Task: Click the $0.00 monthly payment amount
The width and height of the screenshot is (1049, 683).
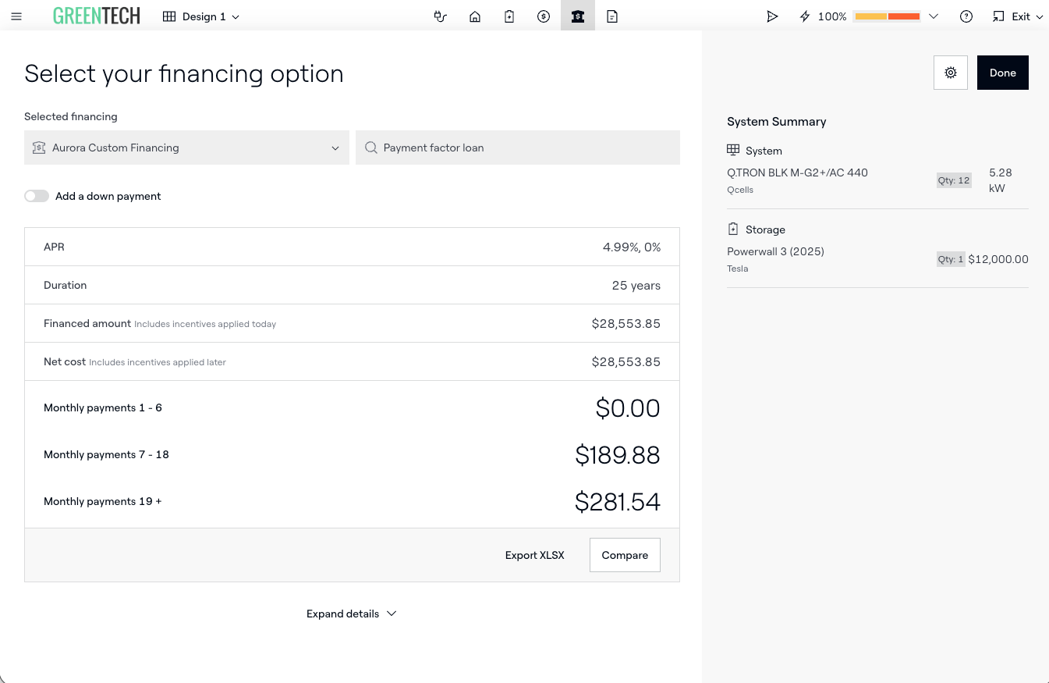Action: point(628,408)
